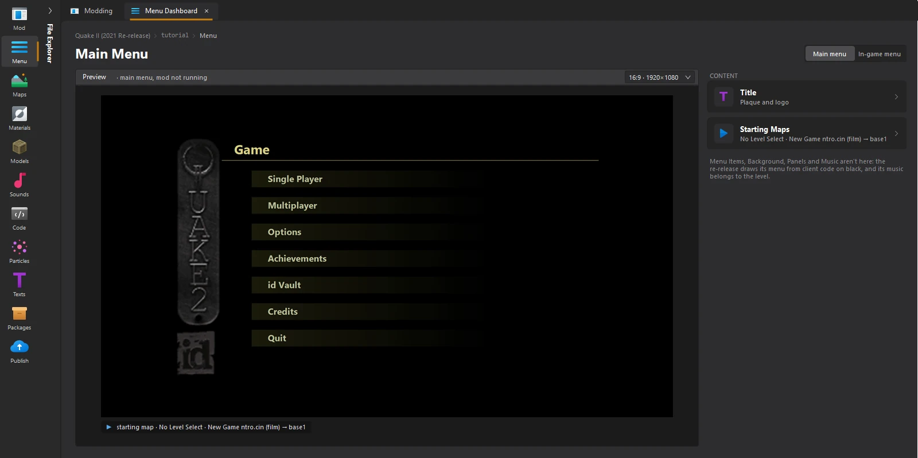Click the Main Menu page heading
918x458 pixels.
tap(112, 54)
